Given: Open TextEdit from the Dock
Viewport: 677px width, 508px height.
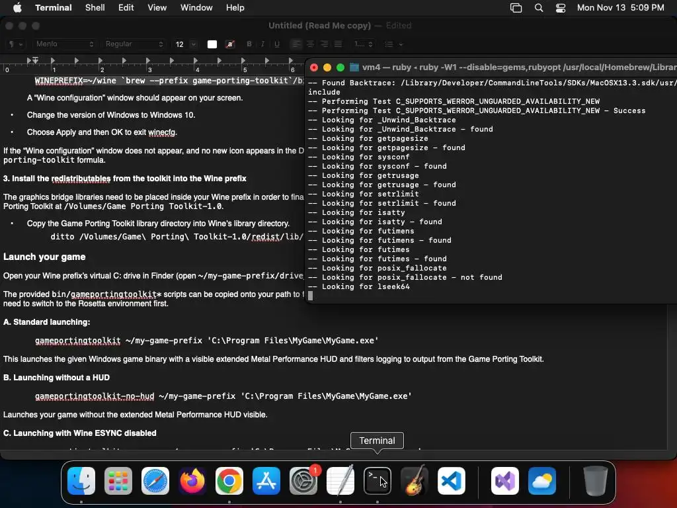Looking at the screenshot, I should [340, 481].
